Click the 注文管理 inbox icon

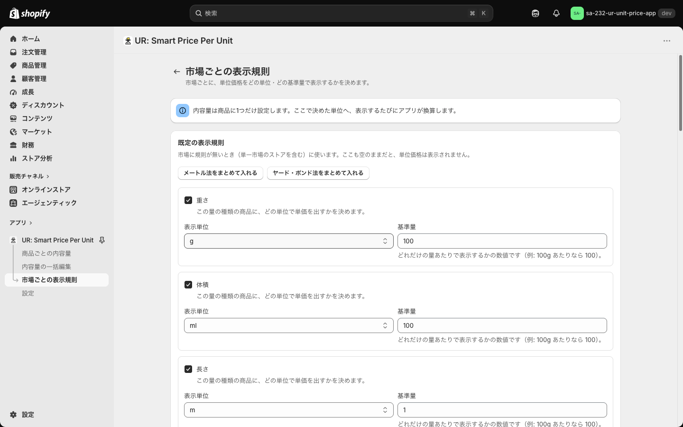pos(13,52)
